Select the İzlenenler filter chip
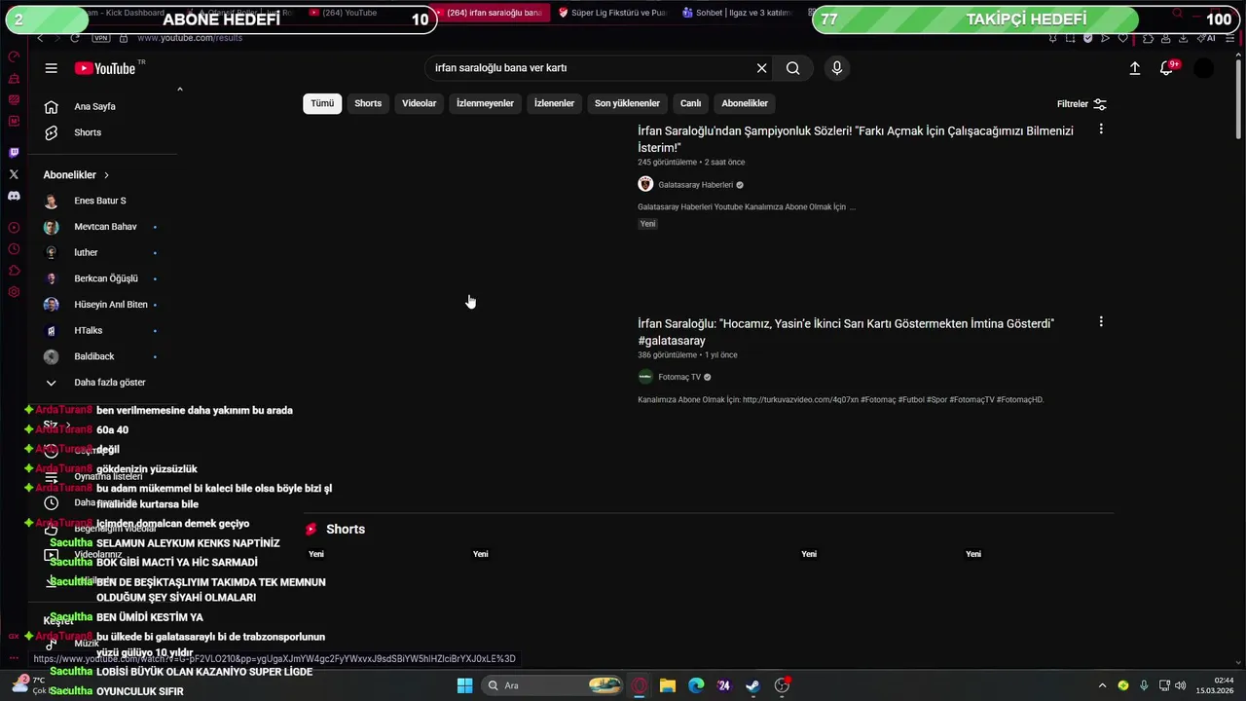The width and height of the screenshot is (1246, 701). 554,103
